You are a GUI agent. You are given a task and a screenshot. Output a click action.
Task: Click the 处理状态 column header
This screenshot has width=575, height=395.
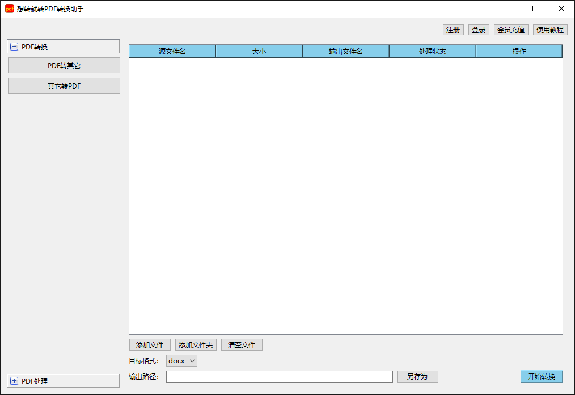point(433,52)
